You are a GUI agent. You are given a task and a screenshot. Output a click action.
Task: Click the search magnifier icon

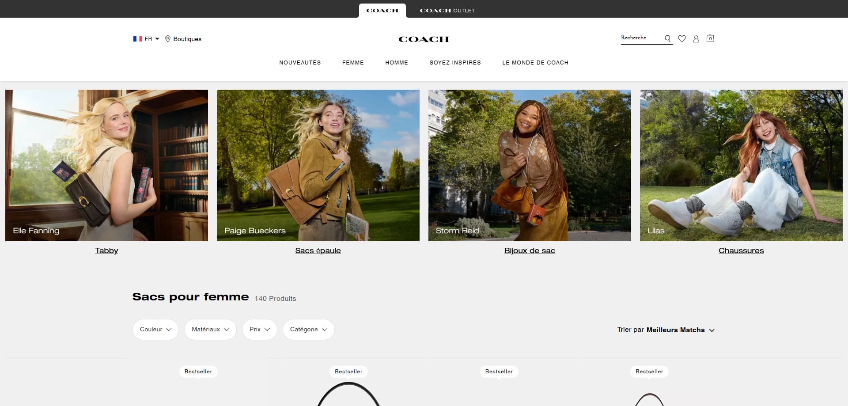(667, 39)
